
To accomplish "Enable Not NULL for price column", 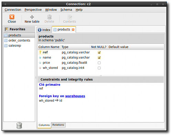I will point(99,63).
